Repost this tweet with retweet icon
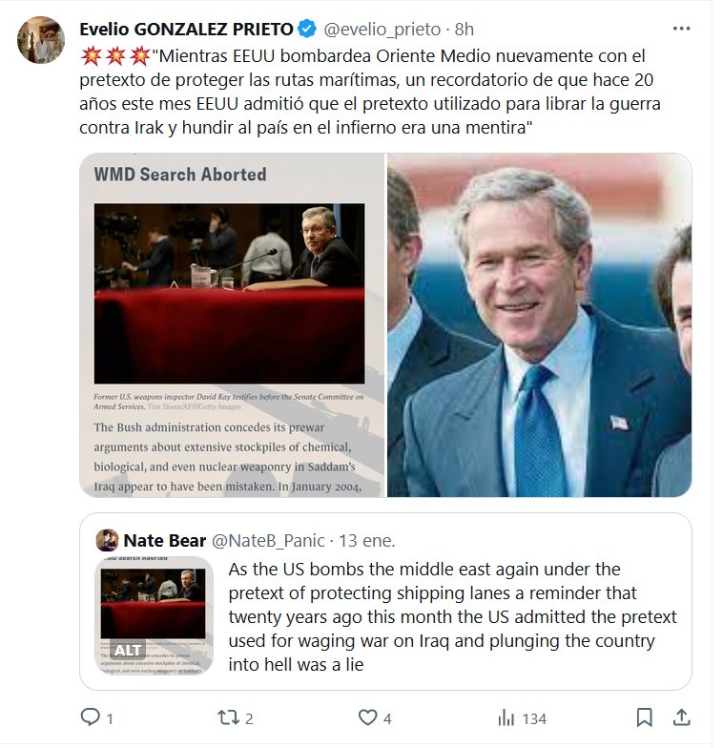This screenshot has height=748, width=723. [229, 717]
